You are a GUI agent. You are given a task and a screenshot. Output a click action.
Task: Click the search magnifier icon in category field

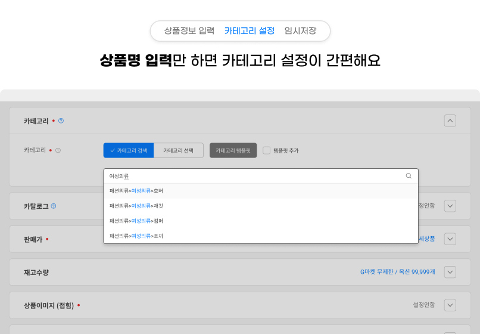click(x=409, y=176)
